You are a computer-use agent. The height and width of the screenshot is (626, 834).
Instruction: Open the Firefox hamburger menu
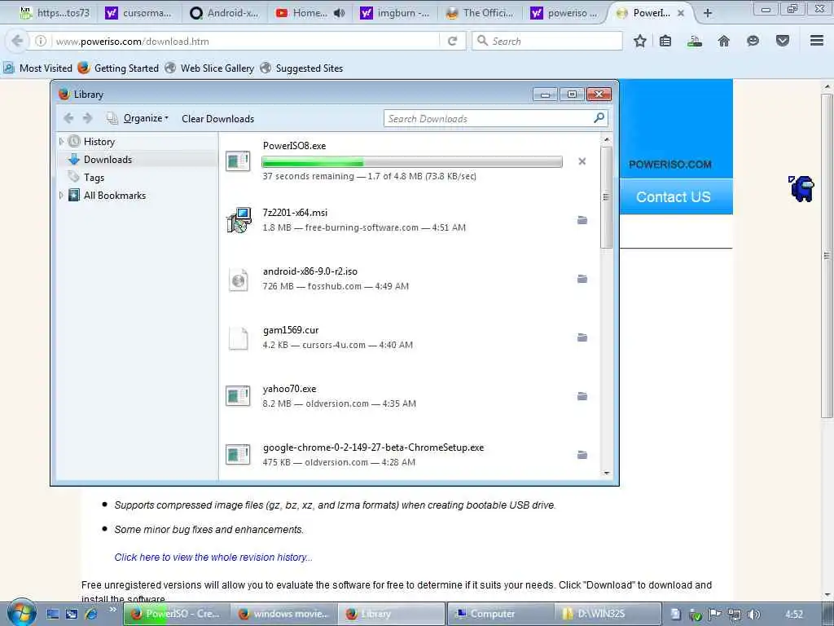point(817,41)
